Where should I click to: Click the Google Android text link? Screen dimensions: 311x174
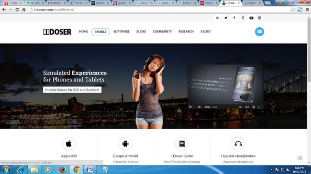(x=125, y=156)
